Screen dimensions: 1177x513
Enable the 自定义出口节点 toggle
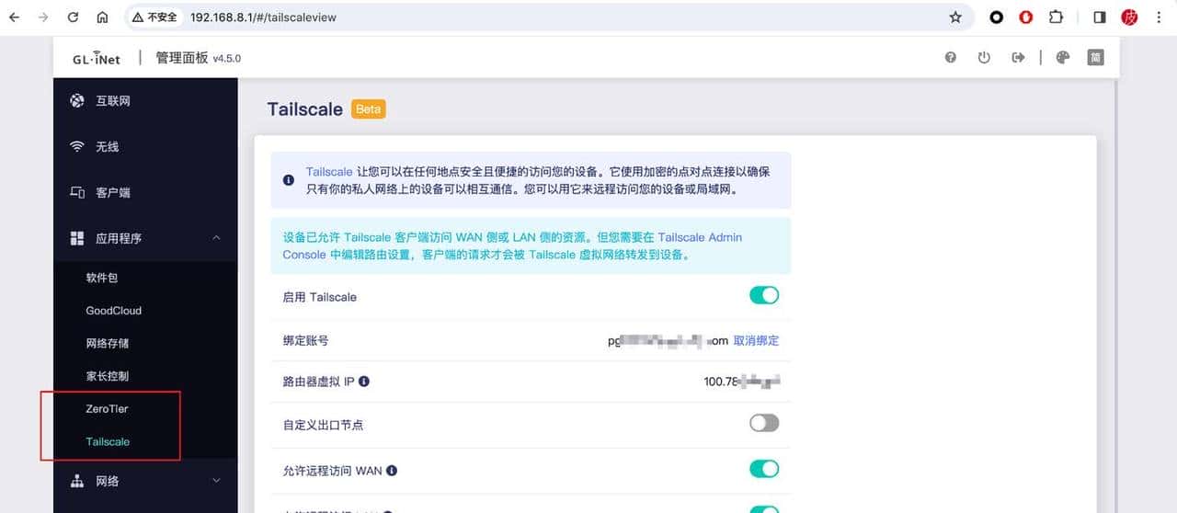coord(764,423)
